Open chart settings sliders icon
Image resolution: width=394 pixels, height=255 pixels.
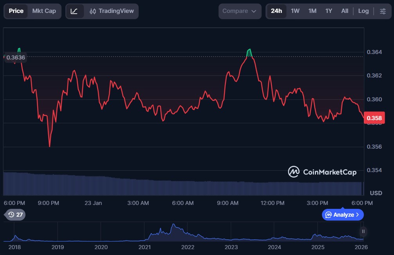click(x=383, y=11)
